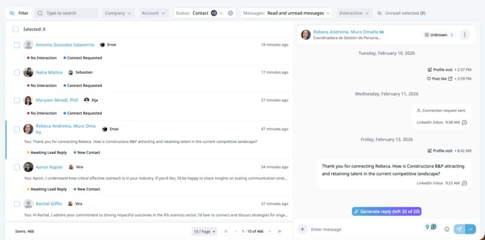This screenshot has width=485, height=240.
Task: Expand the Company filter dropdown
Action: [x=118, y=13]
